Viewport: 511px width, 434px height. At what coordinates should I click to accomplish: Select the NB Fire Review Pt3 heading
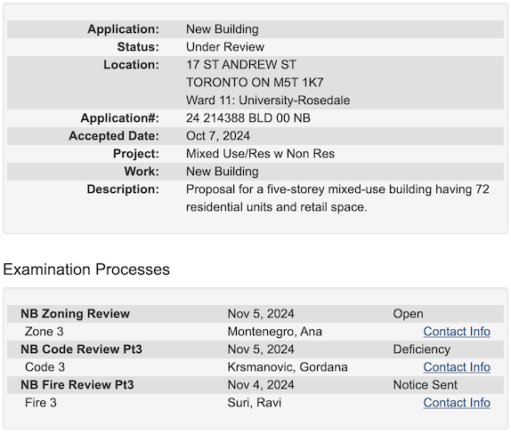(x=77, y=385)
